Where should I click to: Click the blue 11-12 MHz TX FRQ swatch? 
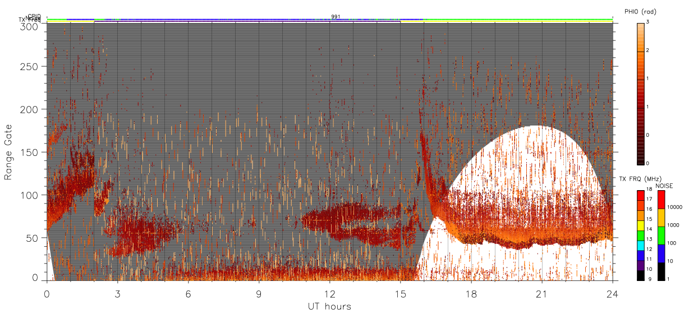(641, 256)
